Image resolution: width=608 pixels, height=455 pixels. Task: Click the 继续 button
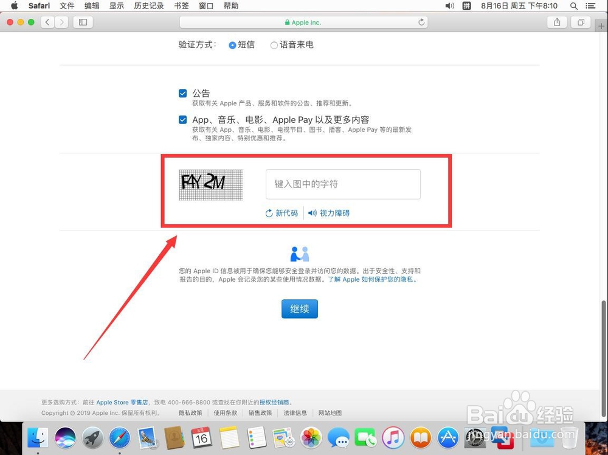point(299,309)
